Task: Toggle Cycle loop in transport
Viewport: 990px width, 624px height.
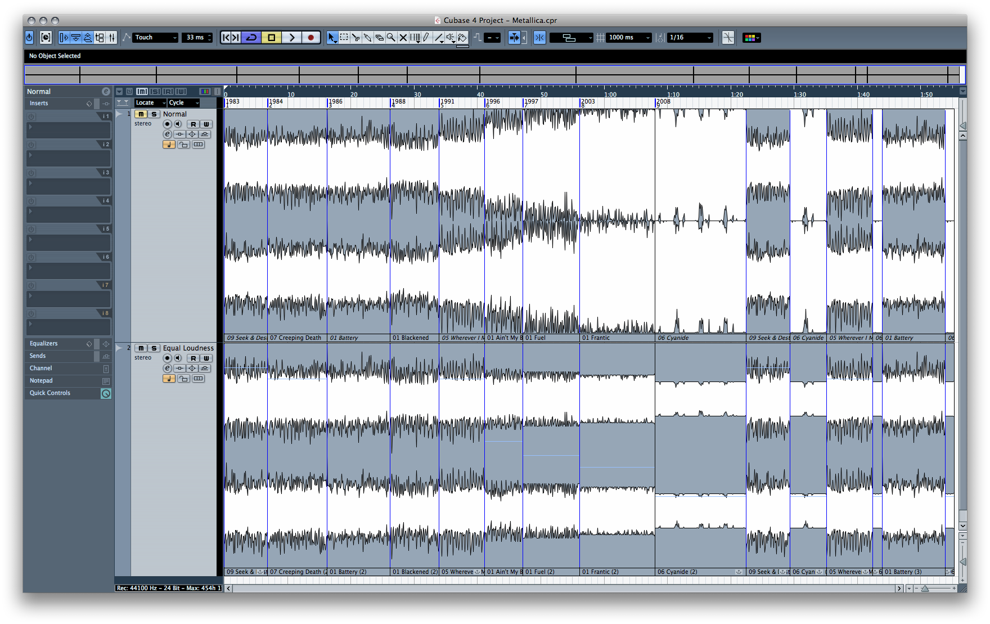Action: coord(251,38)
